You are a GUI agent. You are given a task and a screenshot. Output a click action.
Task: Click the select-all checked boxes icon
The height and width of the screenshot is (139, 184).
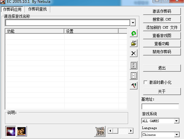coord(133,65)
